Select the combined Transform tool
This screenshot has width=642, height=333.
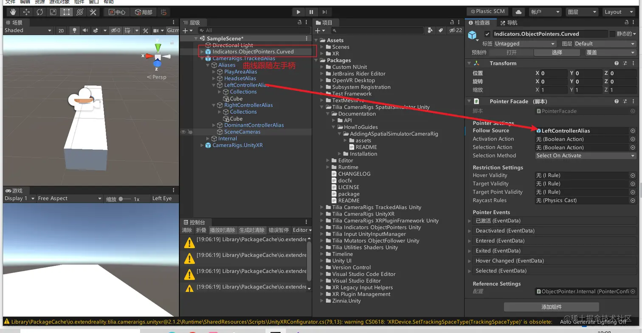tap(79, 12)
